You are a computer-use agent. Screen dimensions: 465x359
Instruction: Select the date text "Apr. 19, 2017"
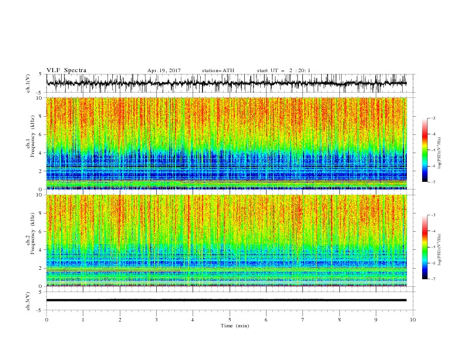(x=164, y=70)
